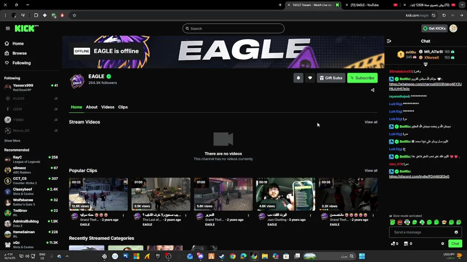The width and height of the screenshot is (467, 262).
Task: Open the emote picker smiley in message box
Action: [x=456, y=232]
